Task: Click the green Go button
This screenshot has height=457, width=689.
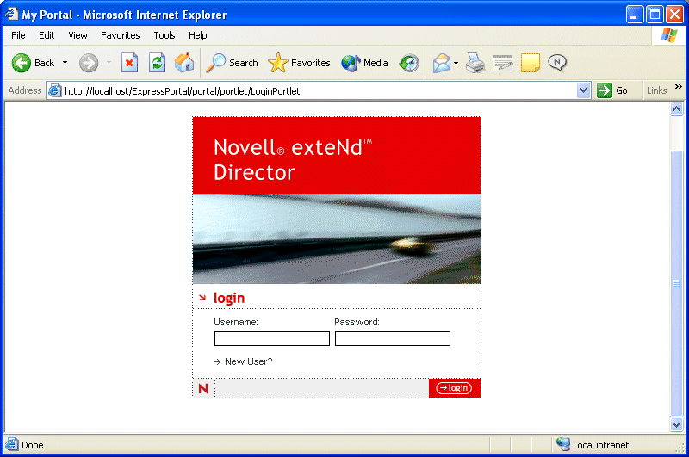Action: (x=612, y=90)
